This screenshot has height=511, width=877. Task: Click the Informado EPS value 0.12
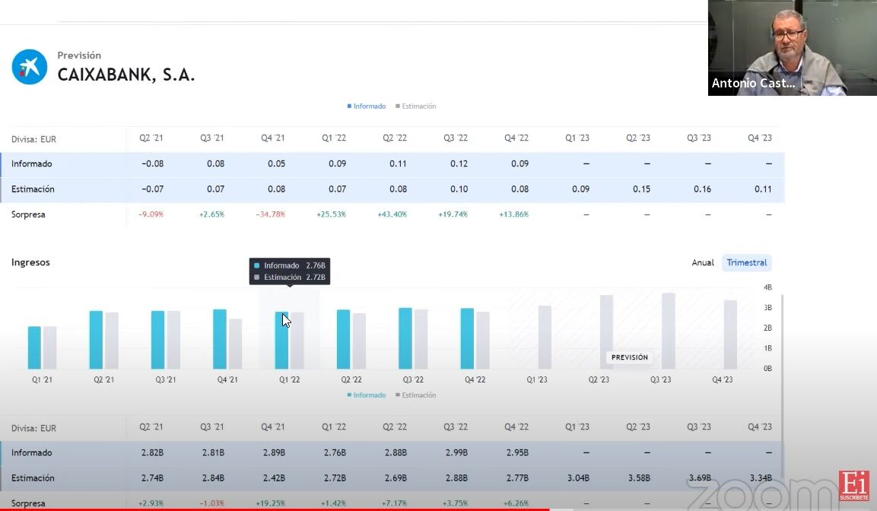tap(459, 163)
